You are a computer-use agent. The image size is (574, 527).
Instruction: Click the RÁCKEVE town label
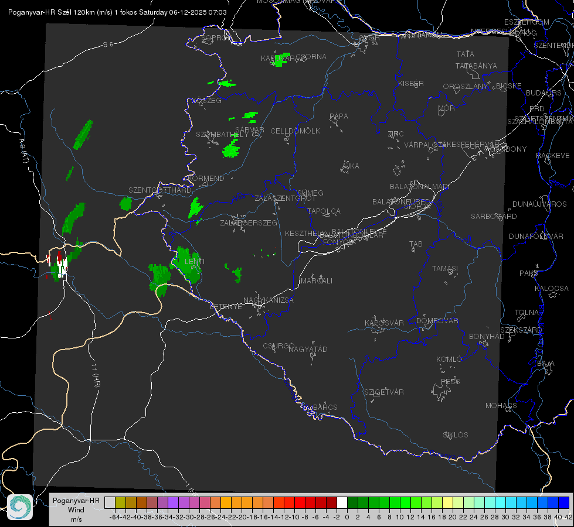click(x=553, y=155)
